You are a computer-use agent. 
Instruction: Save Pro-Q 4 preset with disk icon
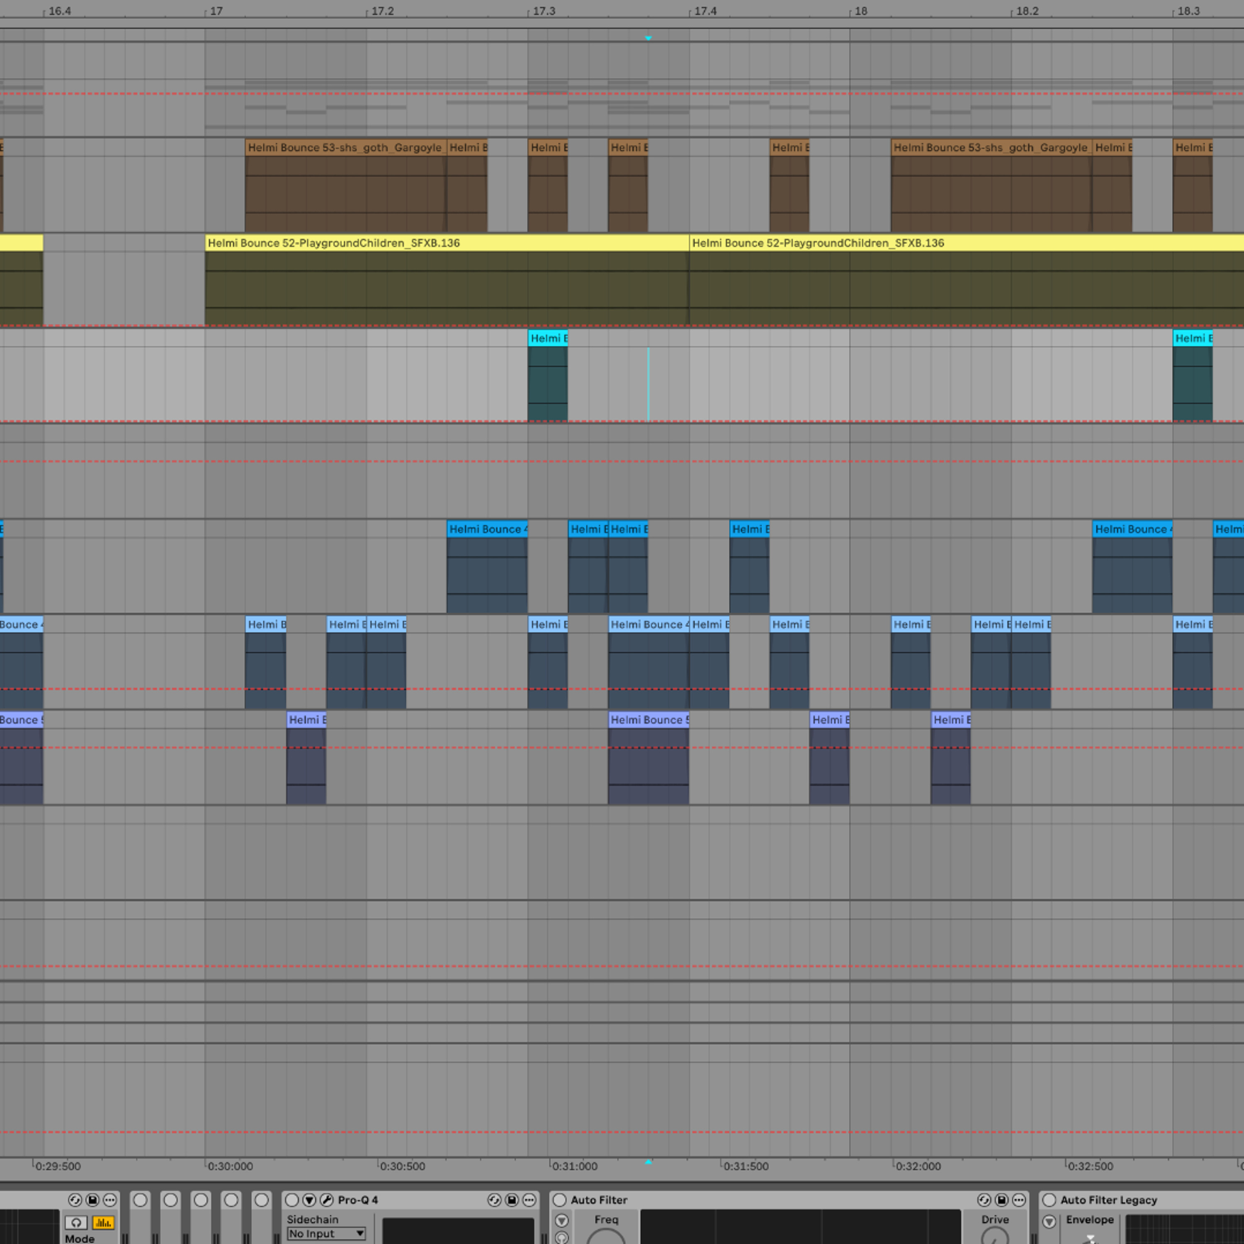(x=512, y=1200)
